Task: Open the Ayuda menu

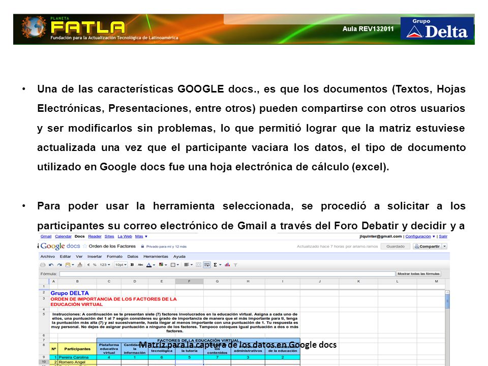Action: coord(179,256)
